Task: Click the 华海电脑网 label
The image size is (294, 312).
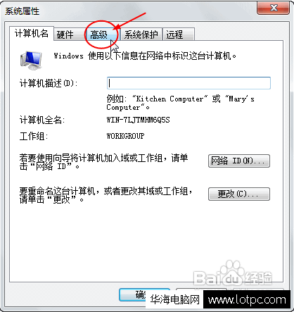Action: [x=174, y=300]
